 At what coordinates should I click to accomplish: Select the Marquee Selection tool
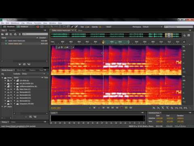coord(64,27)
